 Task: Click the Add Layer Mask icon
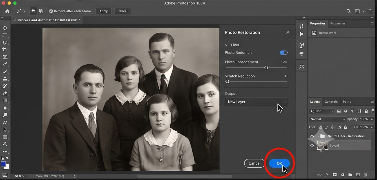pyautogui.click(x=335, y=175)
